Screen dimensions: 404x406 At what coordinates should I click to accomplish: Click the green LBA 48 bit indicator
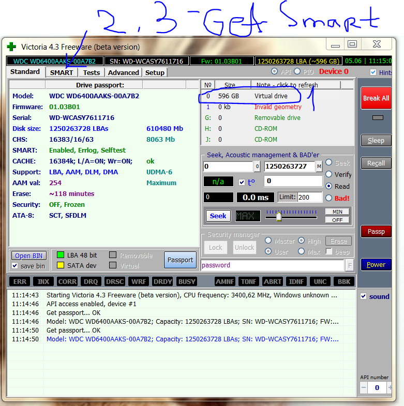[61, 255]
